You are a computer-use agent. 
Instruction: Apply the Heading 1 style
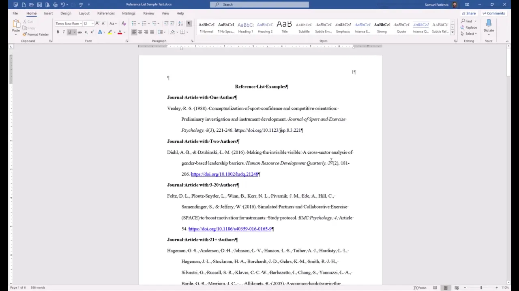click(x=245, y=27)
